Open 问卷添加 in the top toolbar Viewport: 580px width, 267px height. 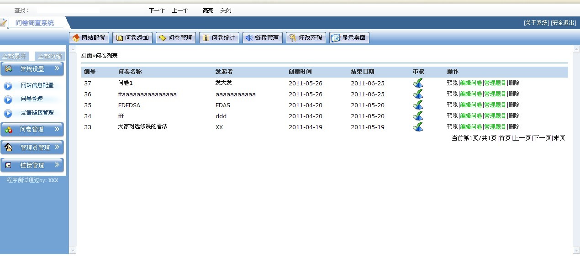click(x=132, y=38)
